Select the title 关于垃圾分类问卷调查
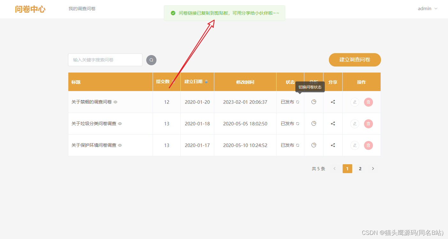 (x=94, y=124)
